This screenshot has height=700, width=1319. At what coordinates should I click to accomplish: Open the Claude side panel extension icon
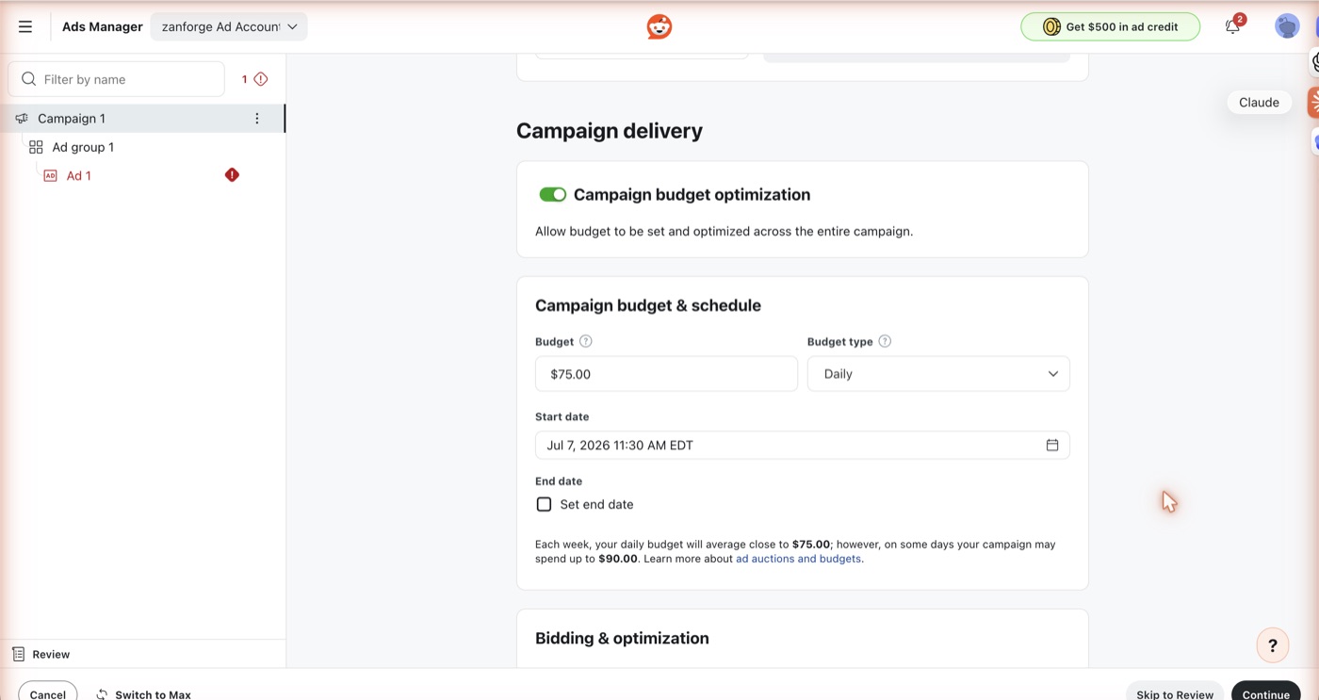1313,102
